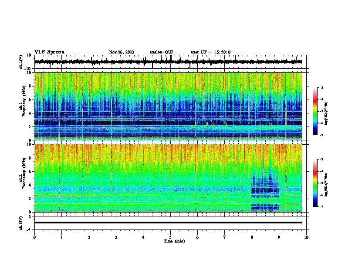Click the "-5" tick on ch.3(V) axis

(29, 230)
